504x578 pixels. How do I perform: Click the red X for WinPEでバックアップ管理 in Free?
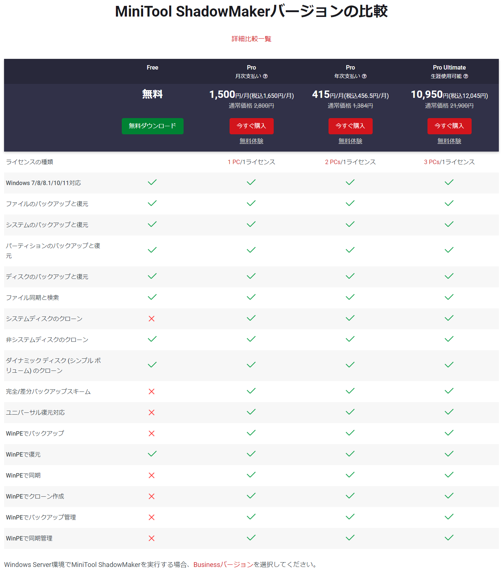152,517
